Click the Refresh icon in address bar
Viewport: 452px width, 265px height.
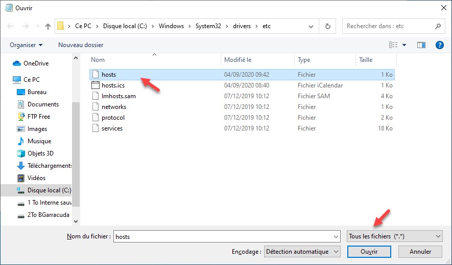pos(327,26)
